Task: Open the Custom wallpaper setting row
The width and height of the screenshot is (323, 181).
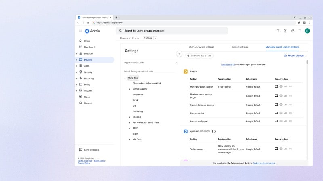Action: 246,122
